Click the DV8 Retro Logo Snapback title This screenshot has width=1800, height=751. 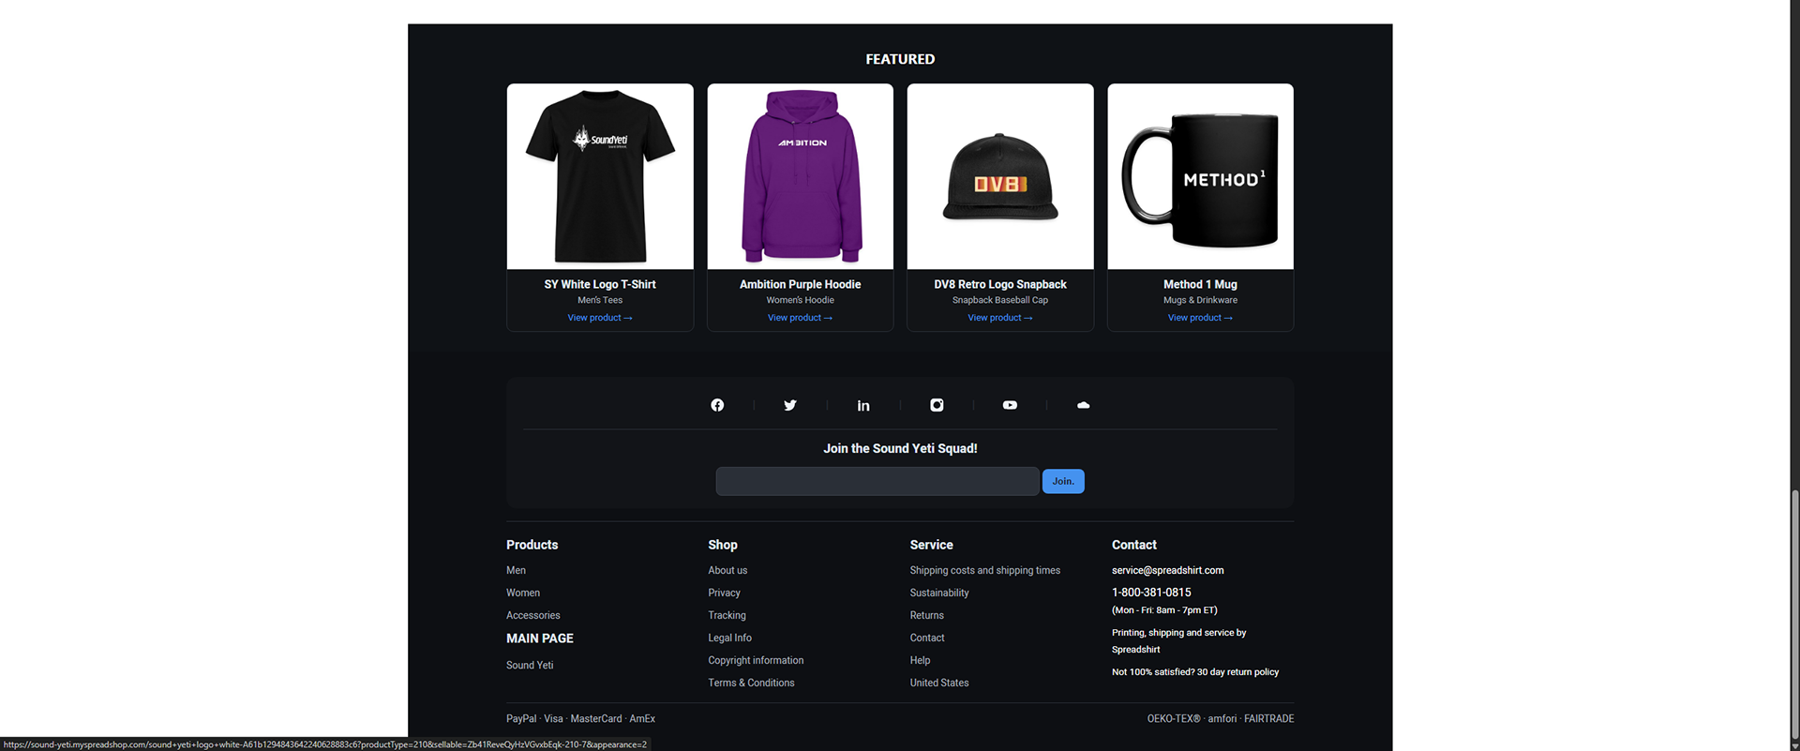coord(1000,284)
